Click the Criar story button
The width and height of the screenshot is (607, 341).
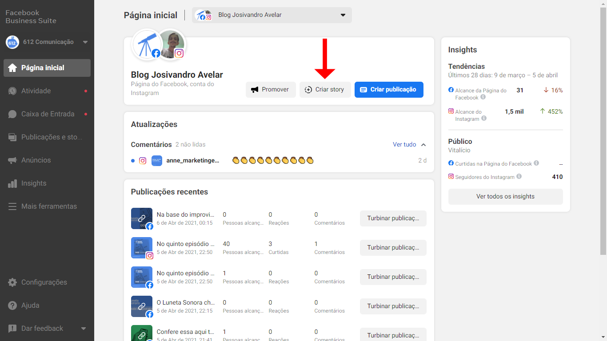pyautogui.click(x=325, y=90)
